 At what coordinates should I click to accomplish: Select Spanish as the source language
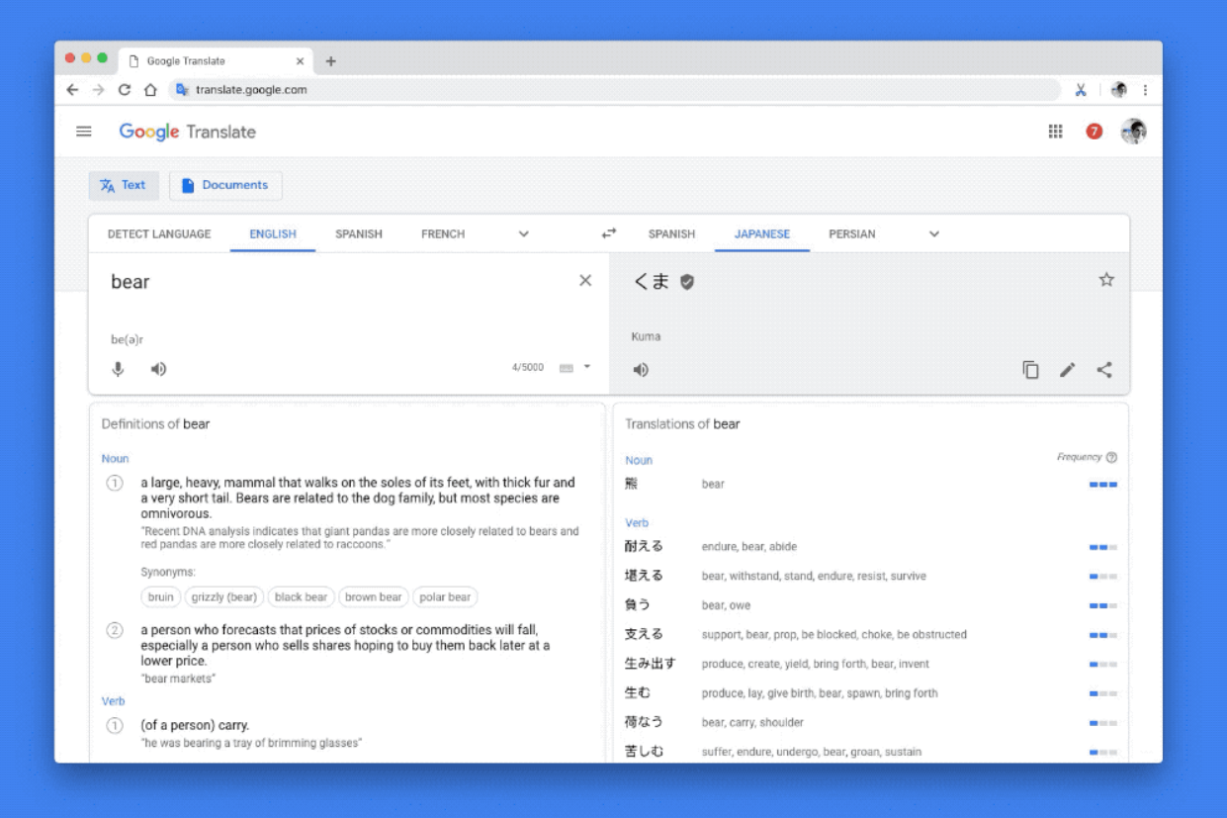point(359,234)
